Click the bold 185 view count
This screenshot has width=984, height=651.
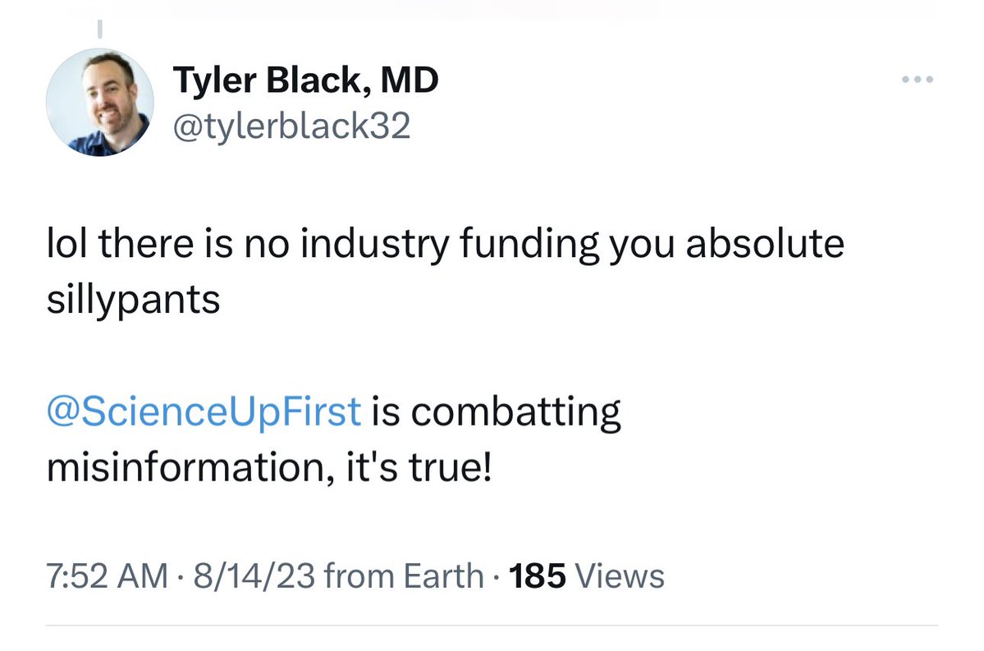pos(538,576)
